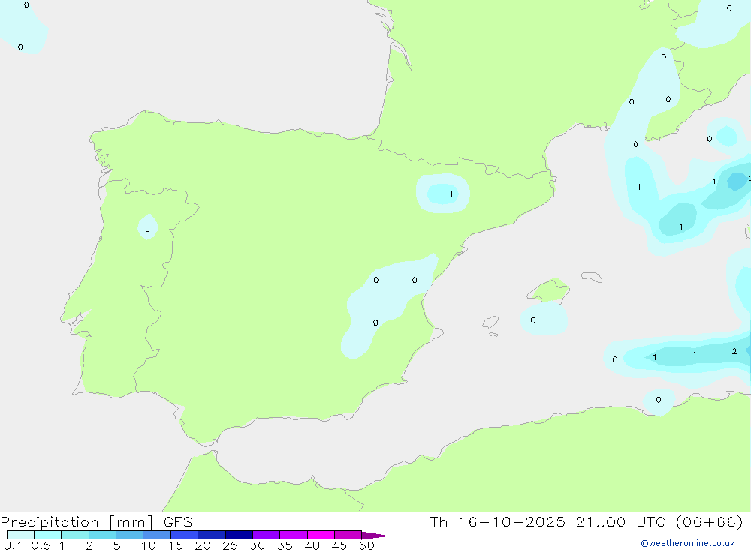The height and width of the screenshot is (550, 751).
Task: Pick the legend swatch between 1 and 2
Action: point(74,535)
